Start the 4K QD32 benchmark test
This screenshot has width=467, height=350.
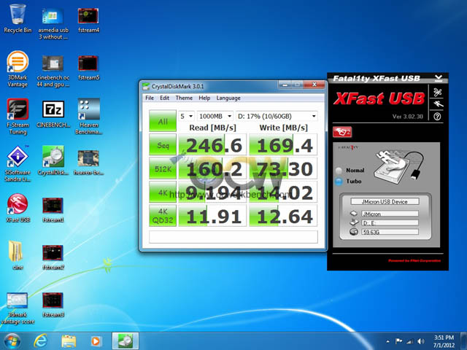[x=163, y=216]
